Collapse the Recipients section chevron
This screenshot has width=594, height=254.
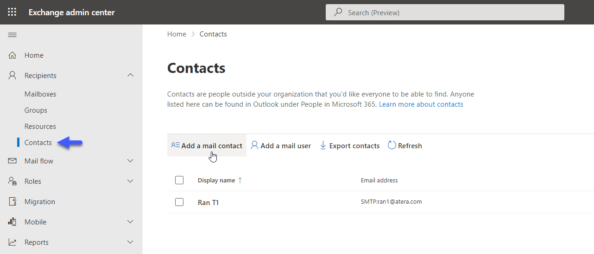pyautogui.click(x=130, y=75)
